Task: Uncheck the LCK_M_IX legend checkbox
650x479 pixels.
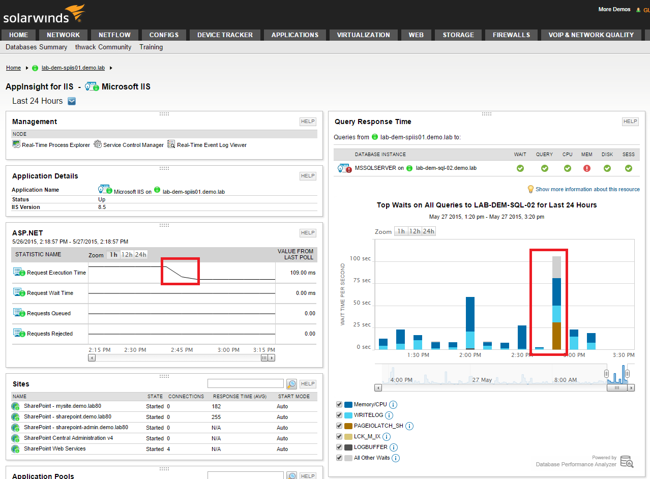Action: 339,437
